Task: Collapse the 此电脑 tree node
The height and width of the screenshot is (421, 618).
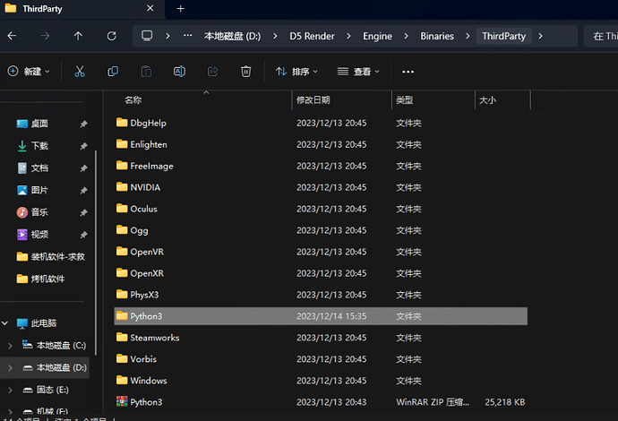Action: [x=4, y=323]
